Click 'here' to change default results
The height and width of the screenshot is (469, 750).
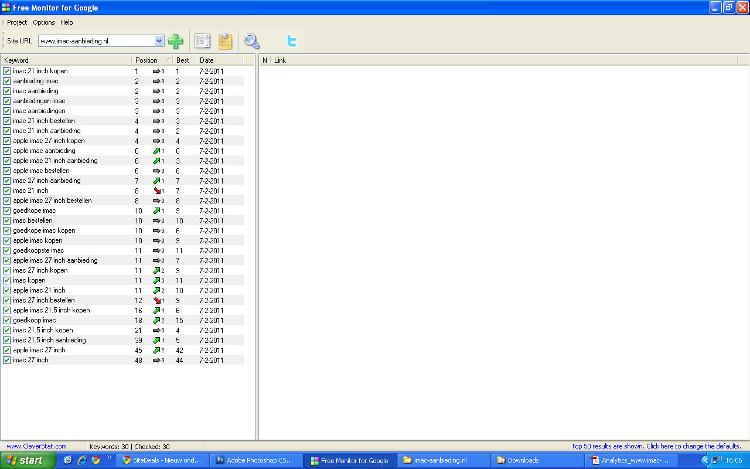coord(667,446)
